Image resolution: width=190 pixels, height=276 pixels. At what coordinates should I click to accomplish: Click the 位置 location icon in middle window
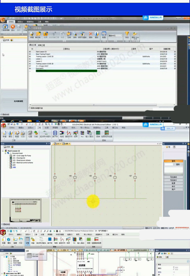point(30,134)
